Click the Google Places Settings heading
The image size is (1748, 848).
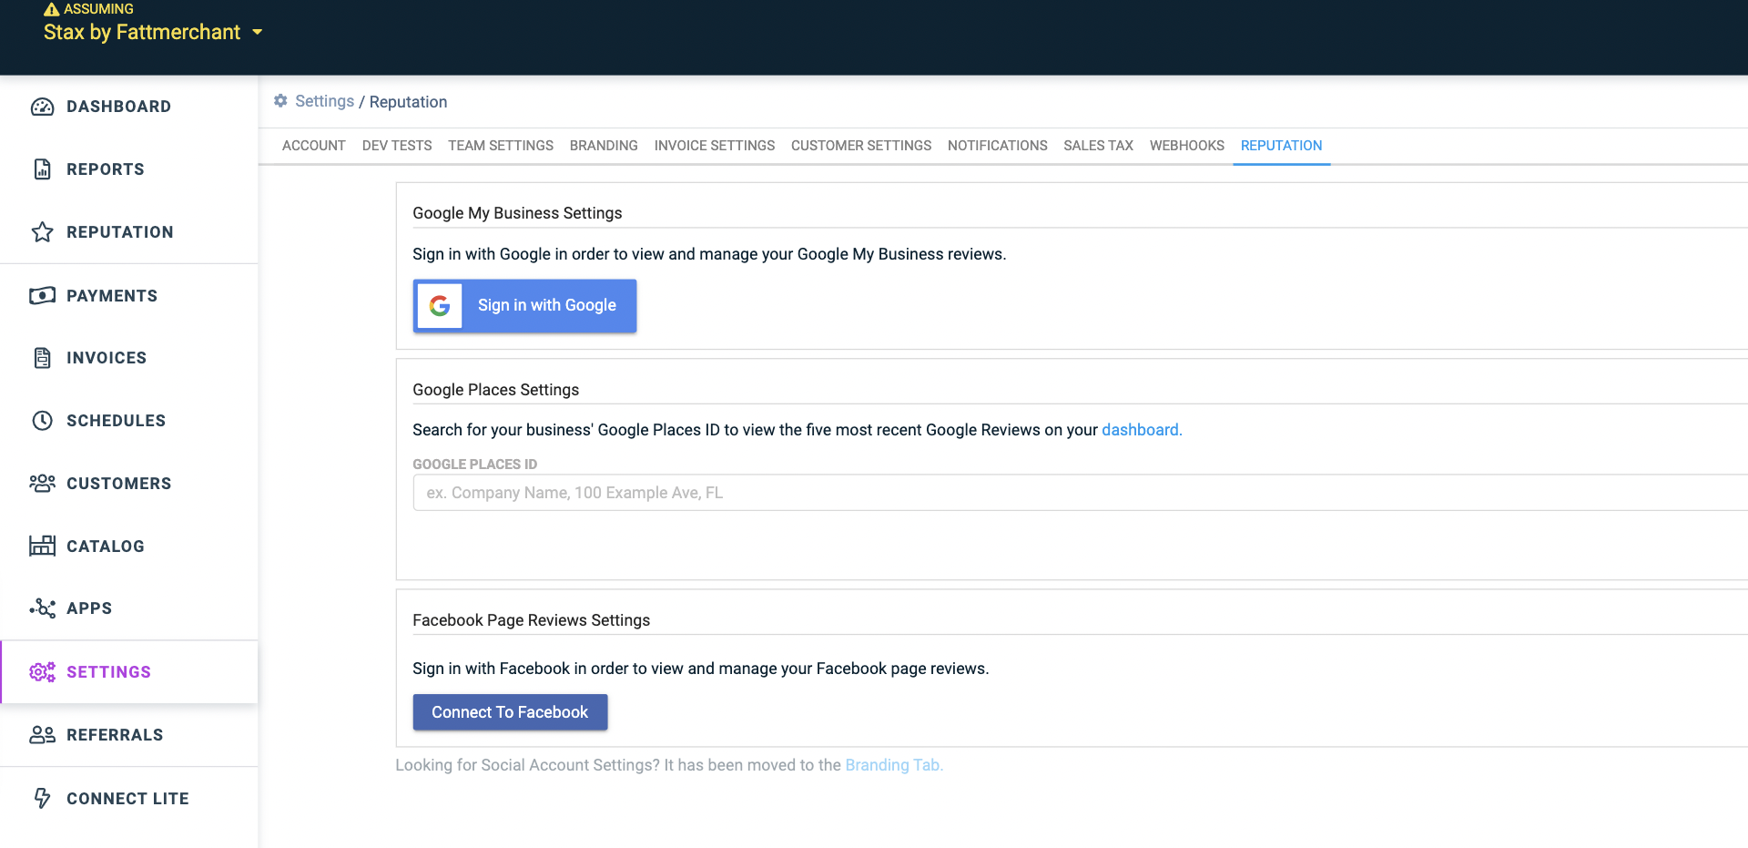coord(495,390)
